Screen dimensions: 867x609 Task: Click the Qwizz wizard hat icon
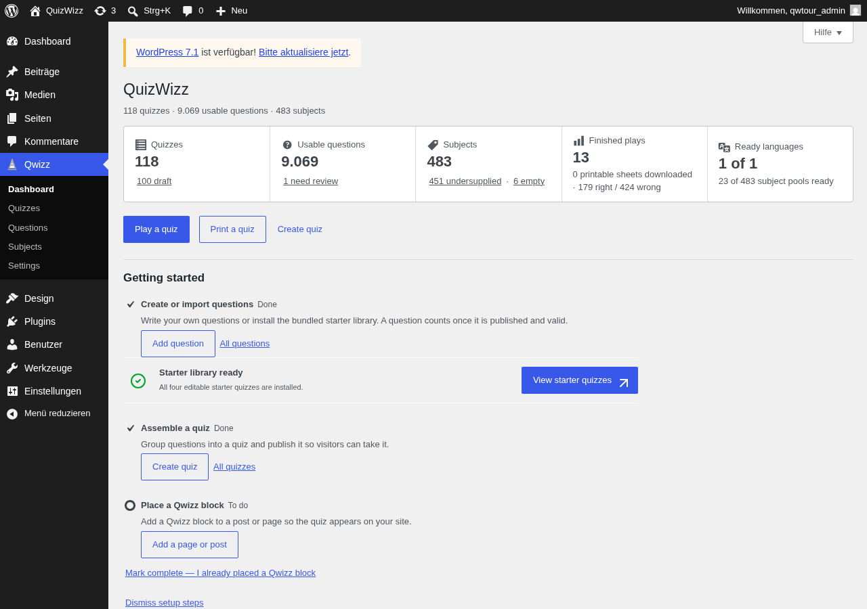click(x=12, y=164)
